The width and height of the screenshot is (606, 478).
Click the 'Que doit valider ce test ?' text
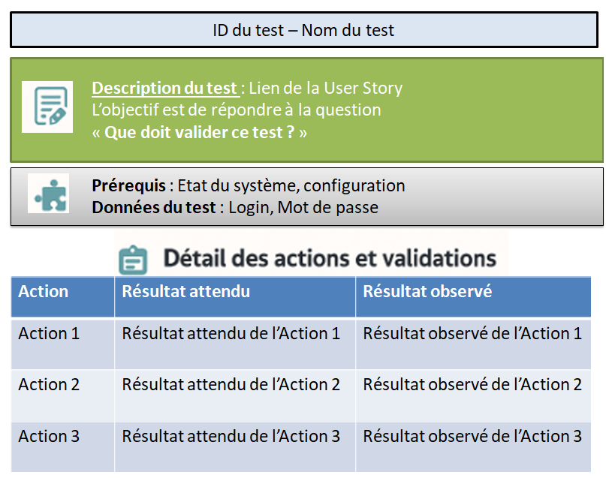[200, 132]
